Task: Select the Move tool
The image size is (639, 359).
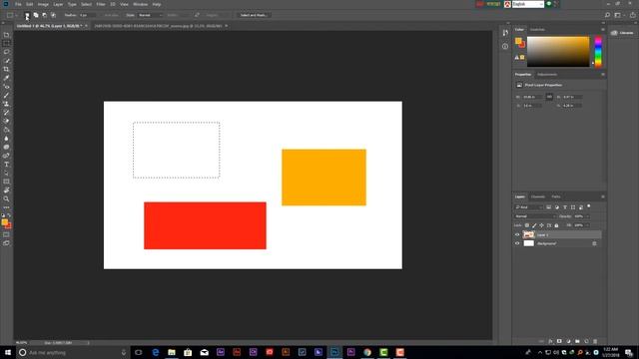Action: (x=6, y=35)
